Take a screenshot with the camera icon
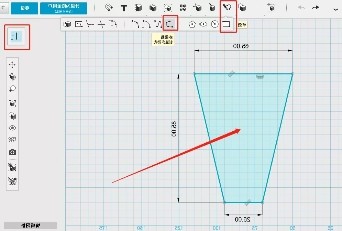The width and height of the screenshot is (342, 231). tap(12, 152)
